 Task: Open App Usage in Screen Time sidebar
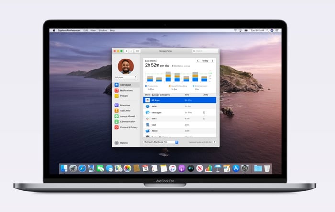point(126,85)
